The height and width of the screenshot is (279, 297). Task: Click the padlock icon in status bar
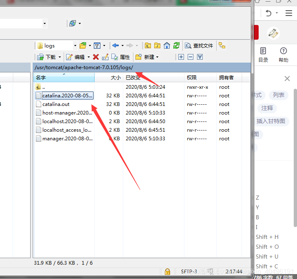point(167,272)
